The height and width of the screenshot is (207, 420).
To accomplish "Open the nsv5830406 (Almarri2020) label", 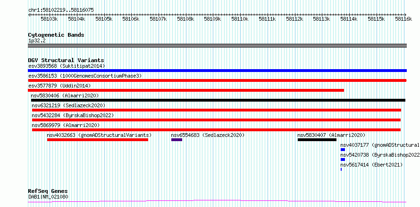I will tap(65, 96).
